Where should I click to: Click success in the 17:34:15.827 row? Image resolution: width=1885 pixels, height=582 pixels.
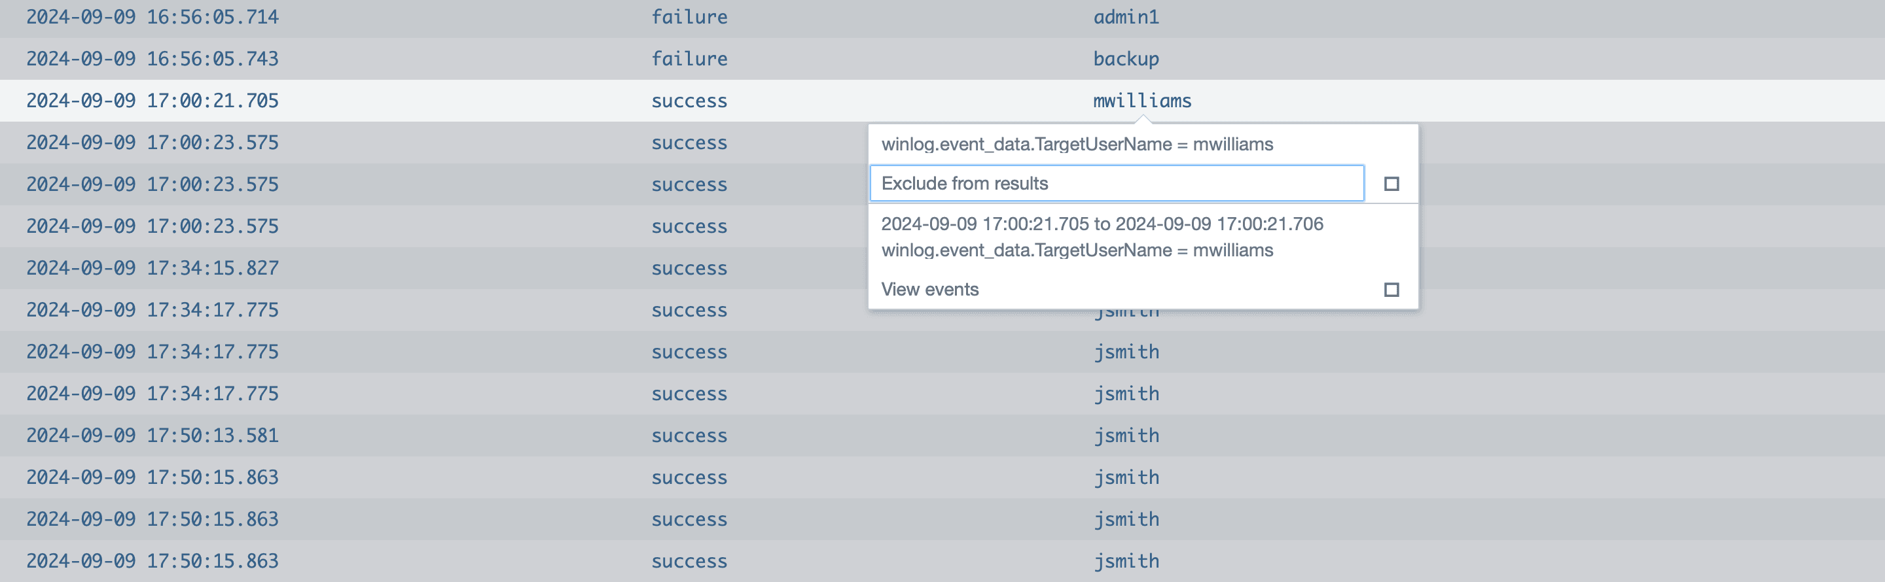[689, 268]
